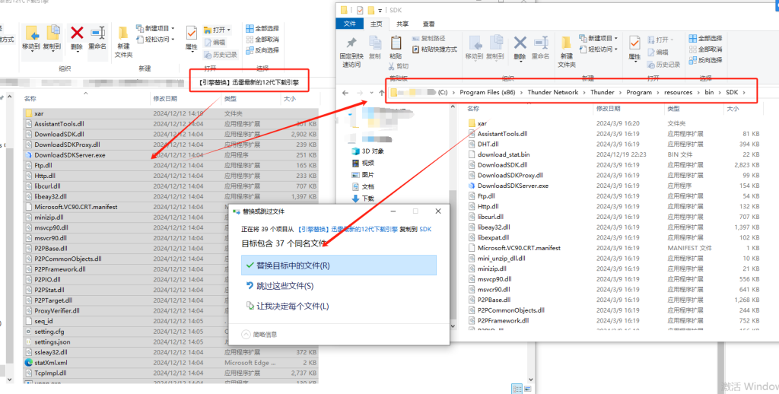The width and height of the screenshot is (779, 394).
Task: Switch to the 共享 ribbon tab
Action: coord(402,24)
